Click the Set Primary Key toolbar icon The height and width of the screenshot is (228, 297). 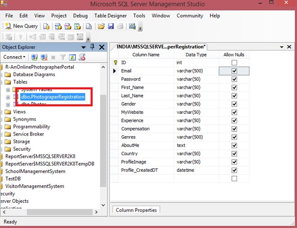(20, 37)
